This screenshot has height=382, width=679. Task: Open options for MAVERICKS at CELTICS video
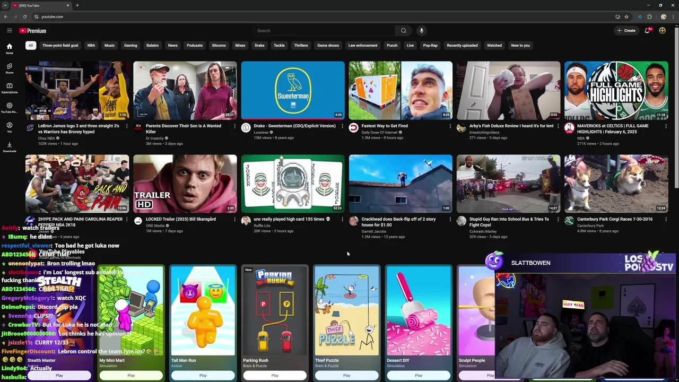click(x=666, y=126)
